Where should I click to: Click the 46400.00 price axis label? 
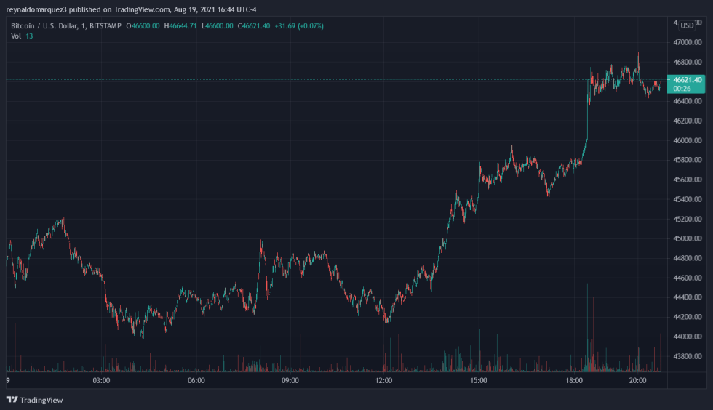687,101
